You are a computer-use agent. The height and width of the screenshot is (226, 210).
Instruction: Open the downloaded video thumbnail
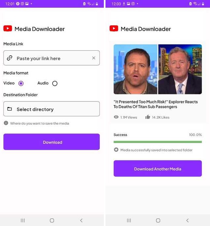158,69
